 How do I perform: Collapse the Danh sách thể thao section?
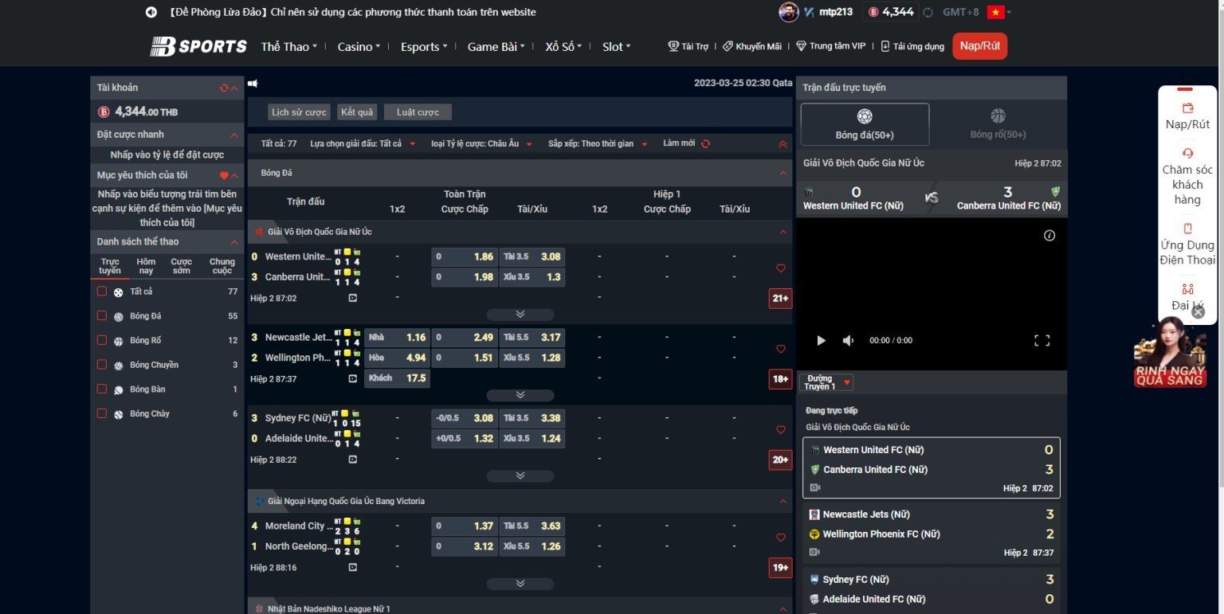coord(234,241)
